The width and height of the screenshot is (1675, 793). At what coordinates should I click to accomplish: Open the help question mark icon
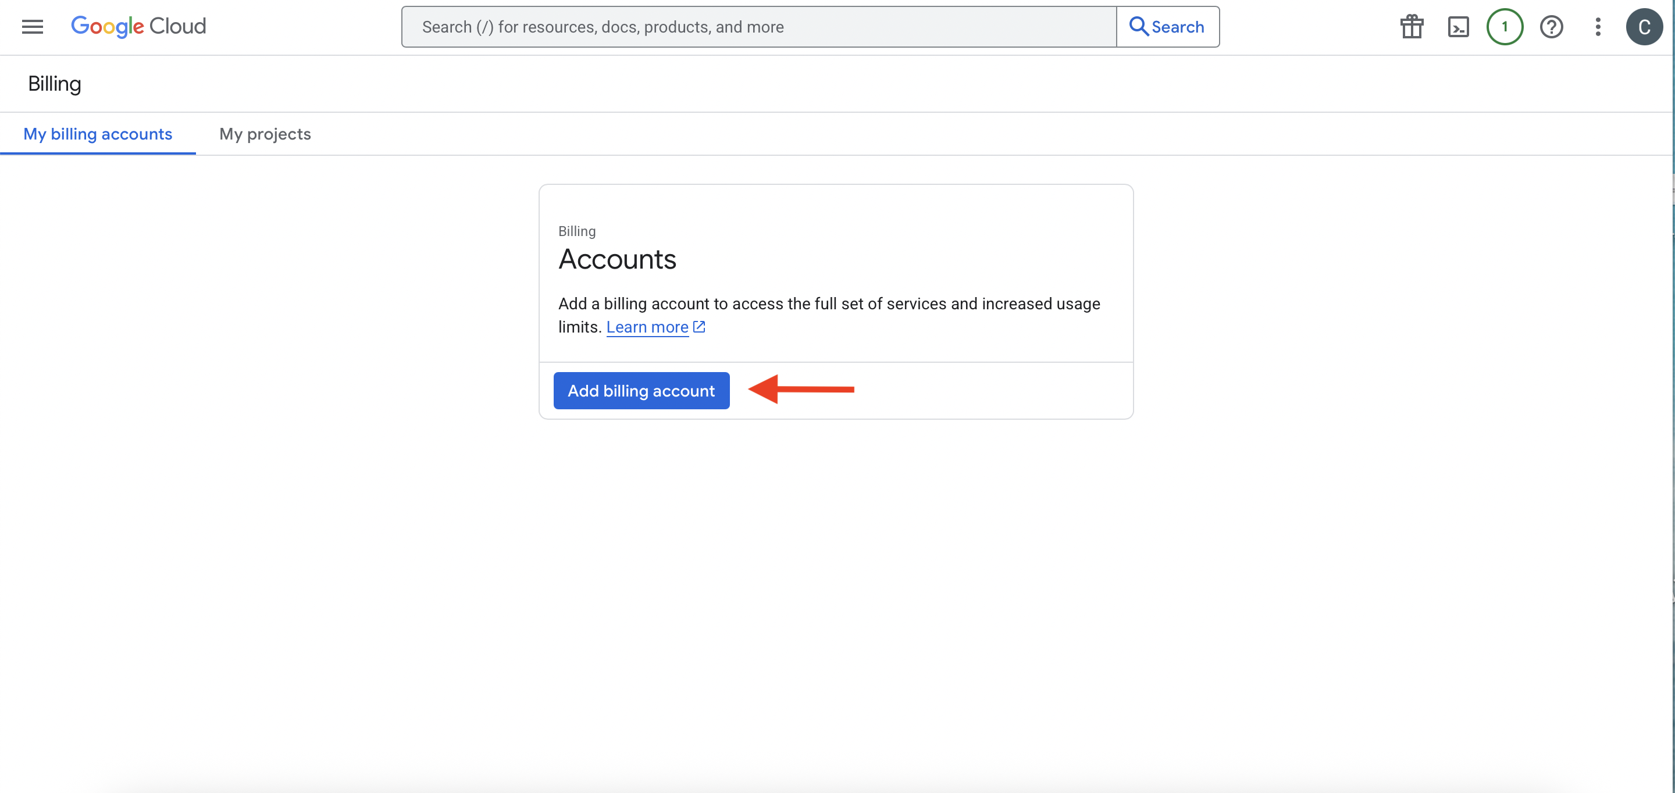1552,27
